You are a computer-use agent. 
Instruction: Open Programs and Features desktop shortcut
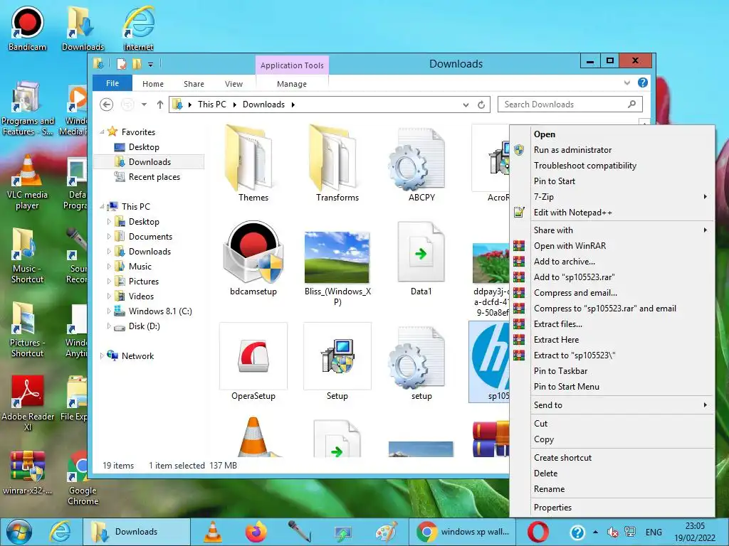[27, 108]
